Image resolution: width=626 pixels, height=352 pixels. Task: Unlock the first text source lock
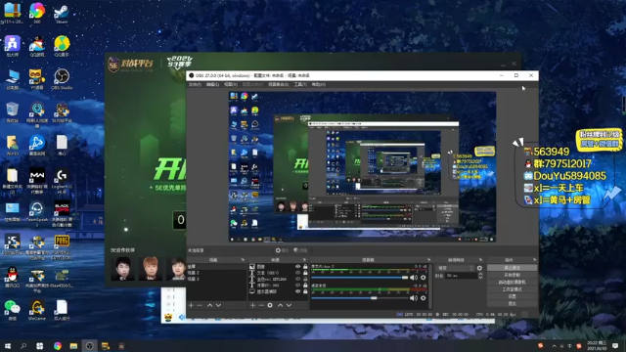point(305,273)
